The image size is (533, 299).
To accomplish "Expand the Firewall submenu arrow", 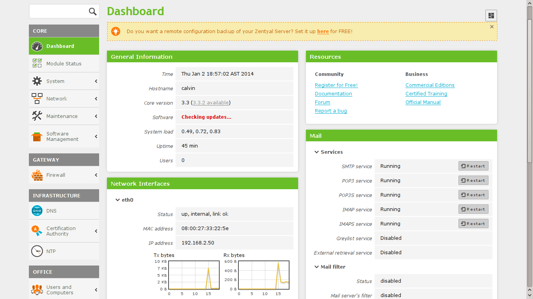I will point(96,175).
